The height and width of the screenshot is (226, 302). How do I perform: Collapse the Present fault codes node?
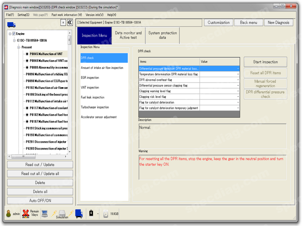pyautogui.click(x=18, y=47)
